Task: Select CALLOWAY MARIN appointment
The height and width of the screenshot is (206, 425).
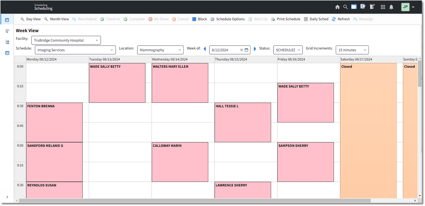Action: click(x=180, y=162)
